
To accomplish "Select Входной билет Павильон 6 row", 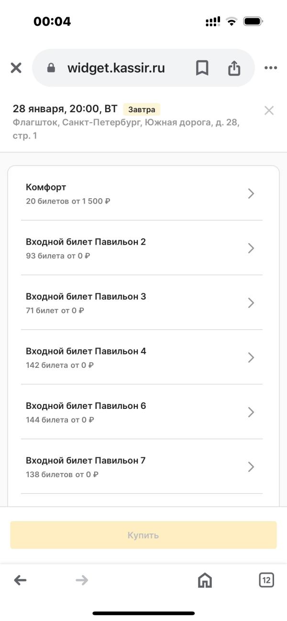I will 142,412.
